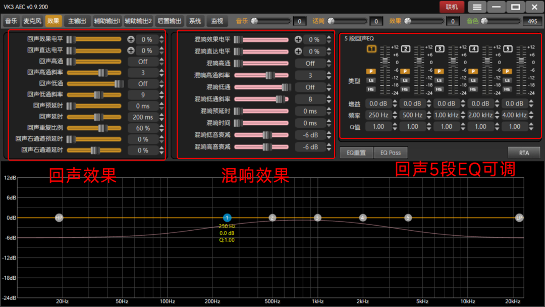Set band 5 type to LS

point(507,80)
